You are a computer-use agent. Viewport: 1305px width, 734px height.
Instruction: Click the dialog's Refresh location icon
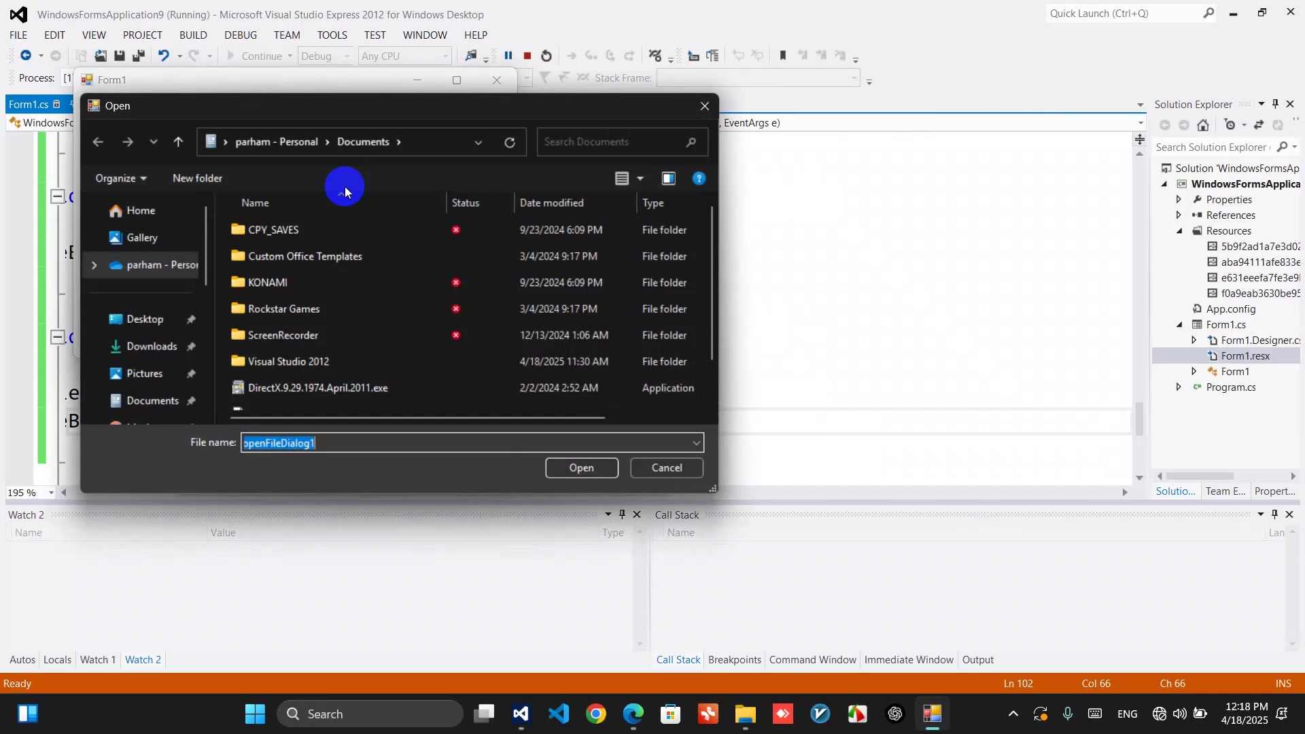[510, 142]
